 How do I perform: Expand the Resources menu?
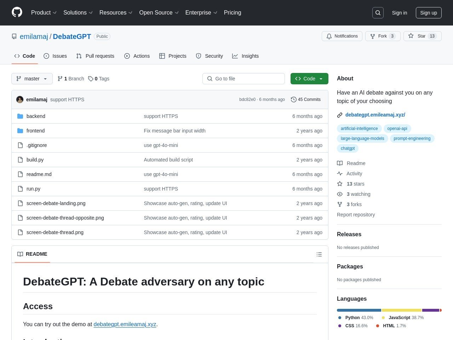116,12
